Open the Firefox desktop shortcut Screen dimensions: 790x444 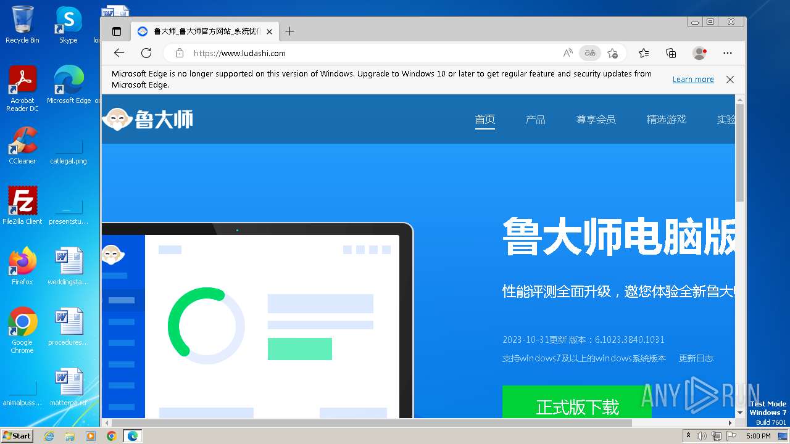(x=22, y=266)
